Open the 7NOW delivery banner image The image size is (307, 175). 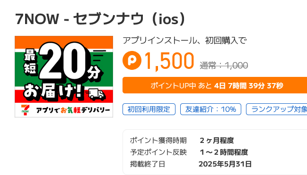point(64,76)
